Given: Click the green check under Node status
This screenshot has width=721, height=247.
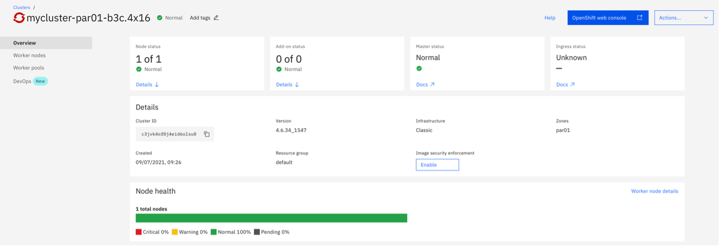Looking at the screenshot, I should point(138,69).
